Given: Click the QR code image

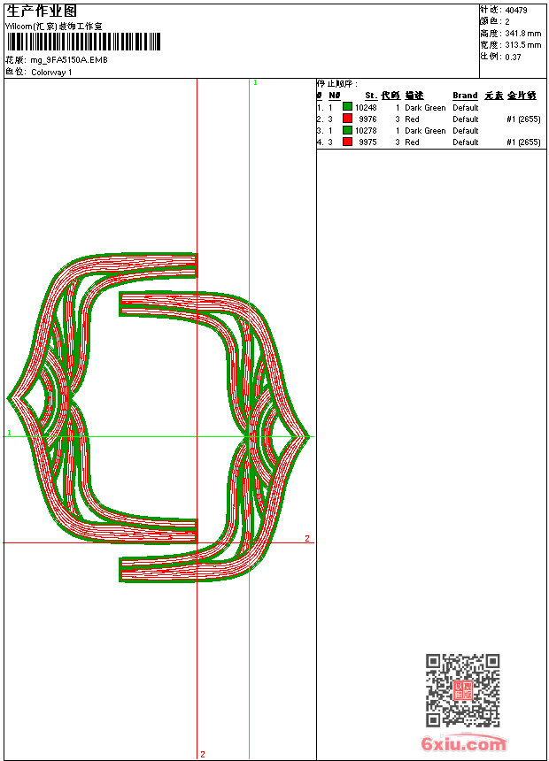Looking at the screenshot, I should point(463,690).
